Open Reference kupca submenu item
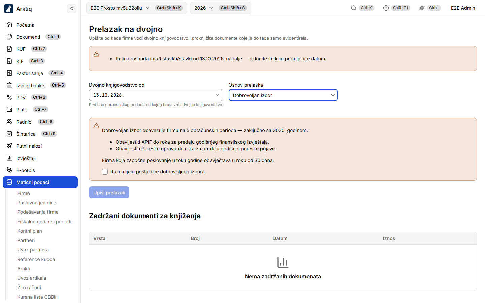The width and height of the screenshot is (485, 303). (36, 259)
